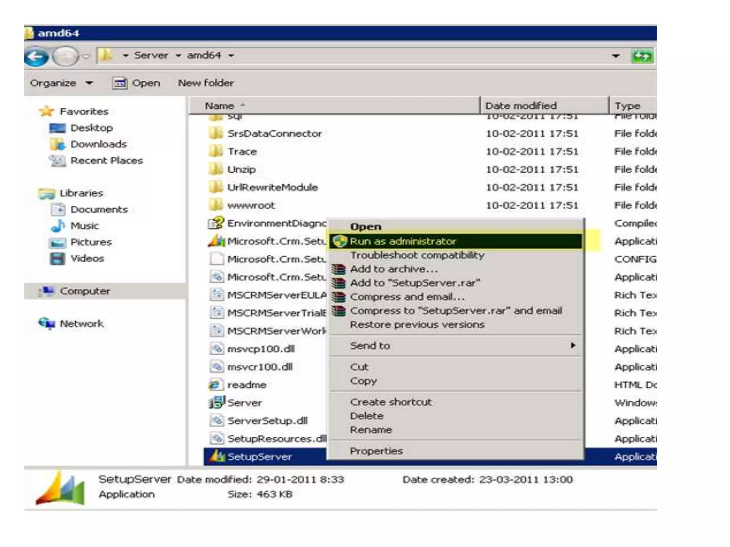Click the Favorites star icon
730x547 pixels.
[x=46, y=111]
